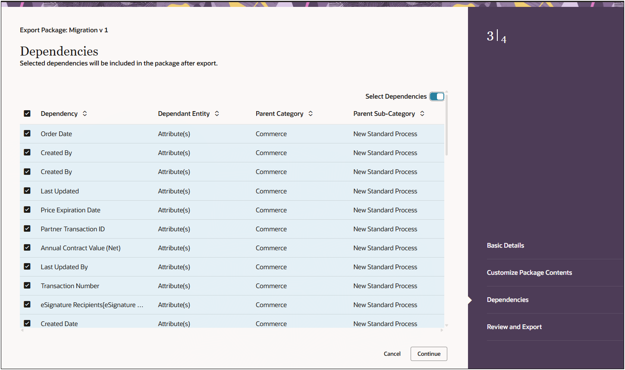
Task: Click New Standard Process in Order Date row
Action: click(x=386, y=134)
